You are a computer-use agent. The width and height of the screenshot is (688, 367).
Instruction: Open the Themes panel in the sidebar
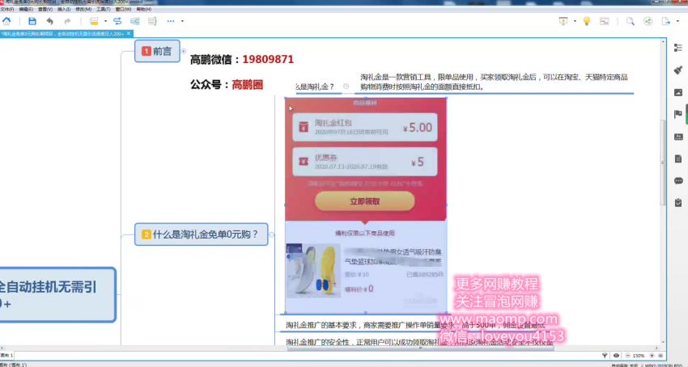click(678, 137)
